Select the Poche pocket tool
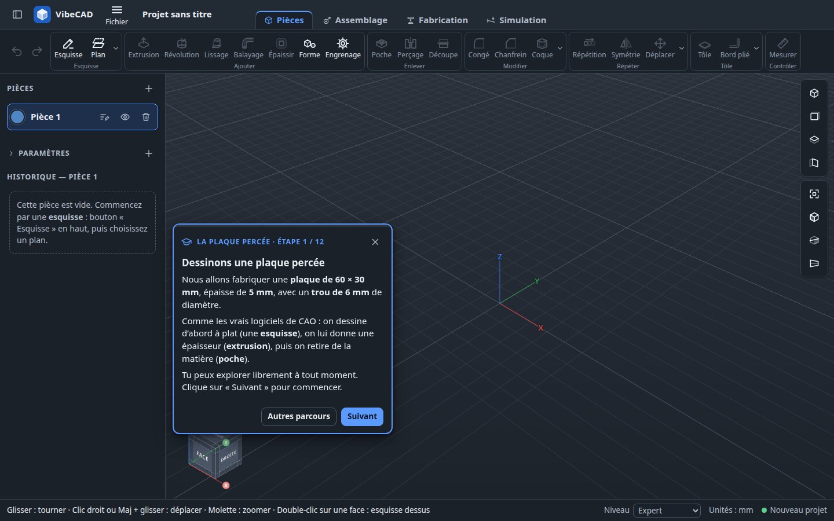The height and width of the screenshot is (521, 834). tap(382, 48)
